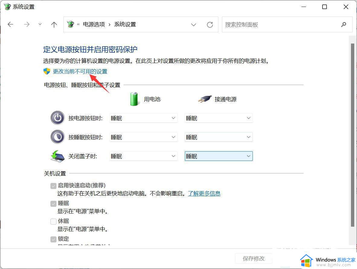
Task: Toggle 启用快速启动(推荐) checkbox
Action: point(53,186)
